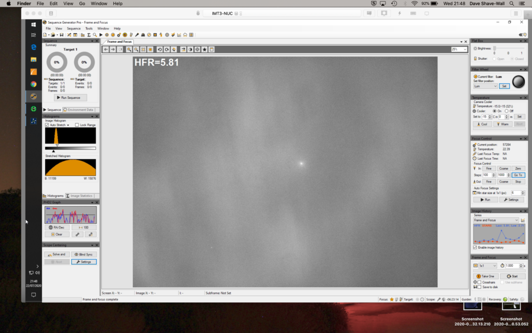
Task: Enable the Crosshairs checkbox
Action: 480,282
